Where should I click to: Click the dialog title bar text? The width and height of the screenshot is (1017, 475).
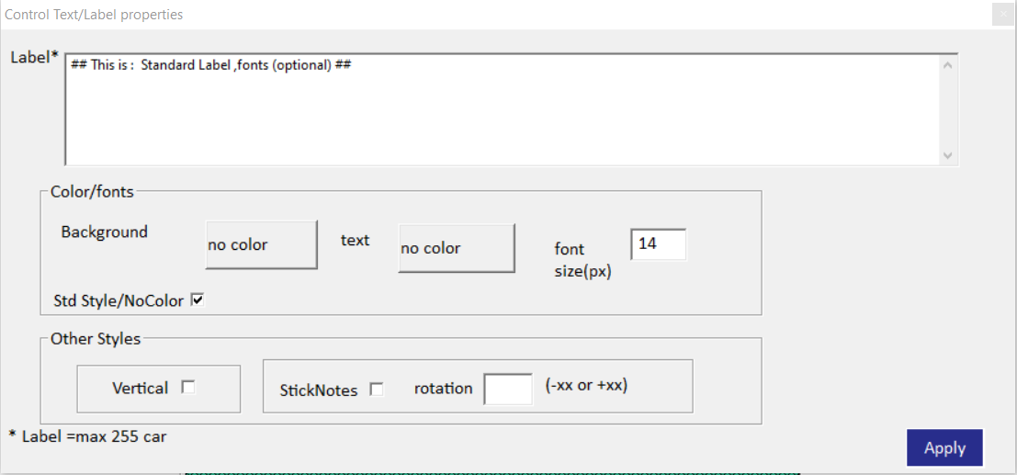click(94, 15)
